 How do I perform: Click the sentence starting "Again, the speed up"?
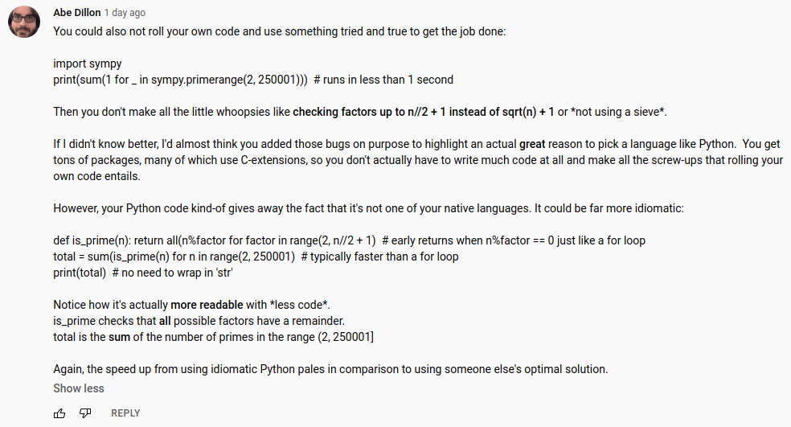[330, 369]
